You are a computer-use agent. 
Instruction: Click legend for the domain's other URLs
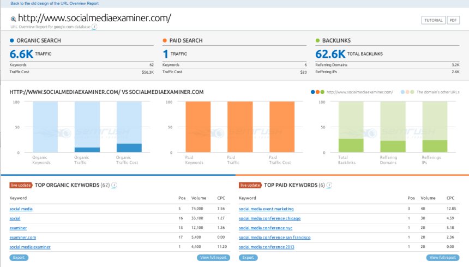click(430, 92)
